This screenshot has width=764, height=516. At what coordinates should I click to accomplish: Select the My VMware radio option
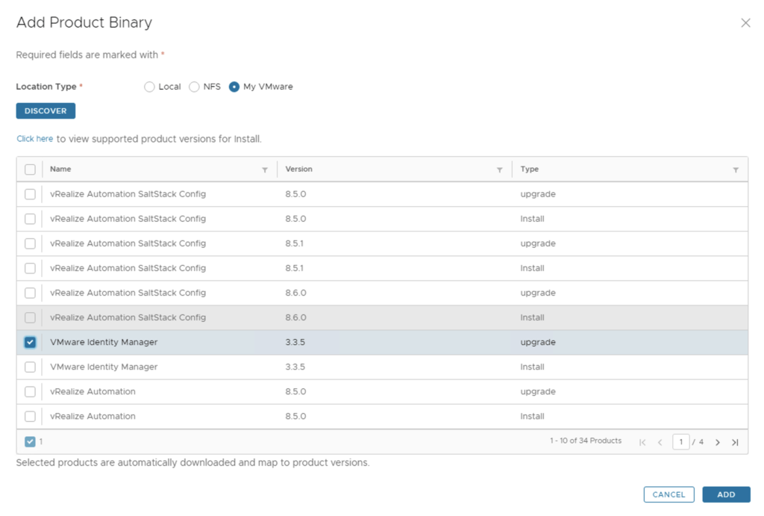pos(234,87)
